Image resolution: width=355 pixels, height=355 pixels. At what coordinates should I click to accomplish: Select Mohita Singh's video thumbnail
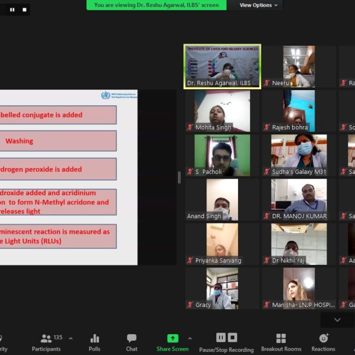pyautogui.click(x=222, y=111)
